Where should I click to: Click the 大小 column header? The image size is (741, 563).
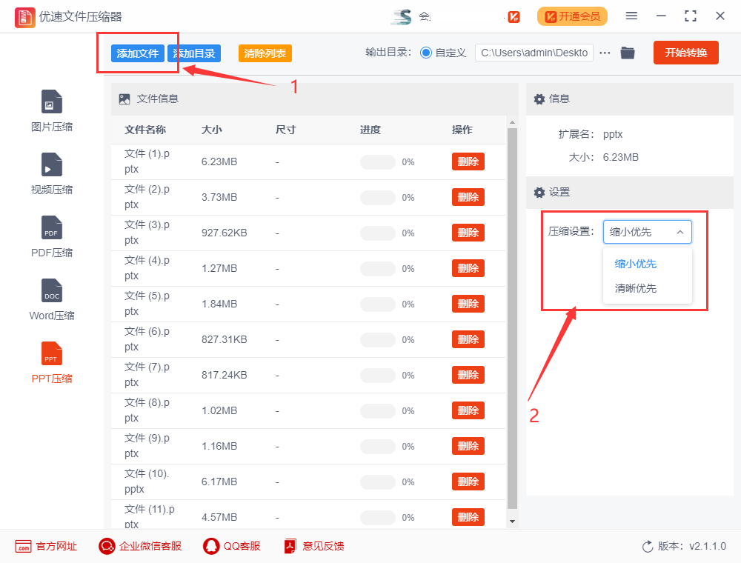pos(212,130)
